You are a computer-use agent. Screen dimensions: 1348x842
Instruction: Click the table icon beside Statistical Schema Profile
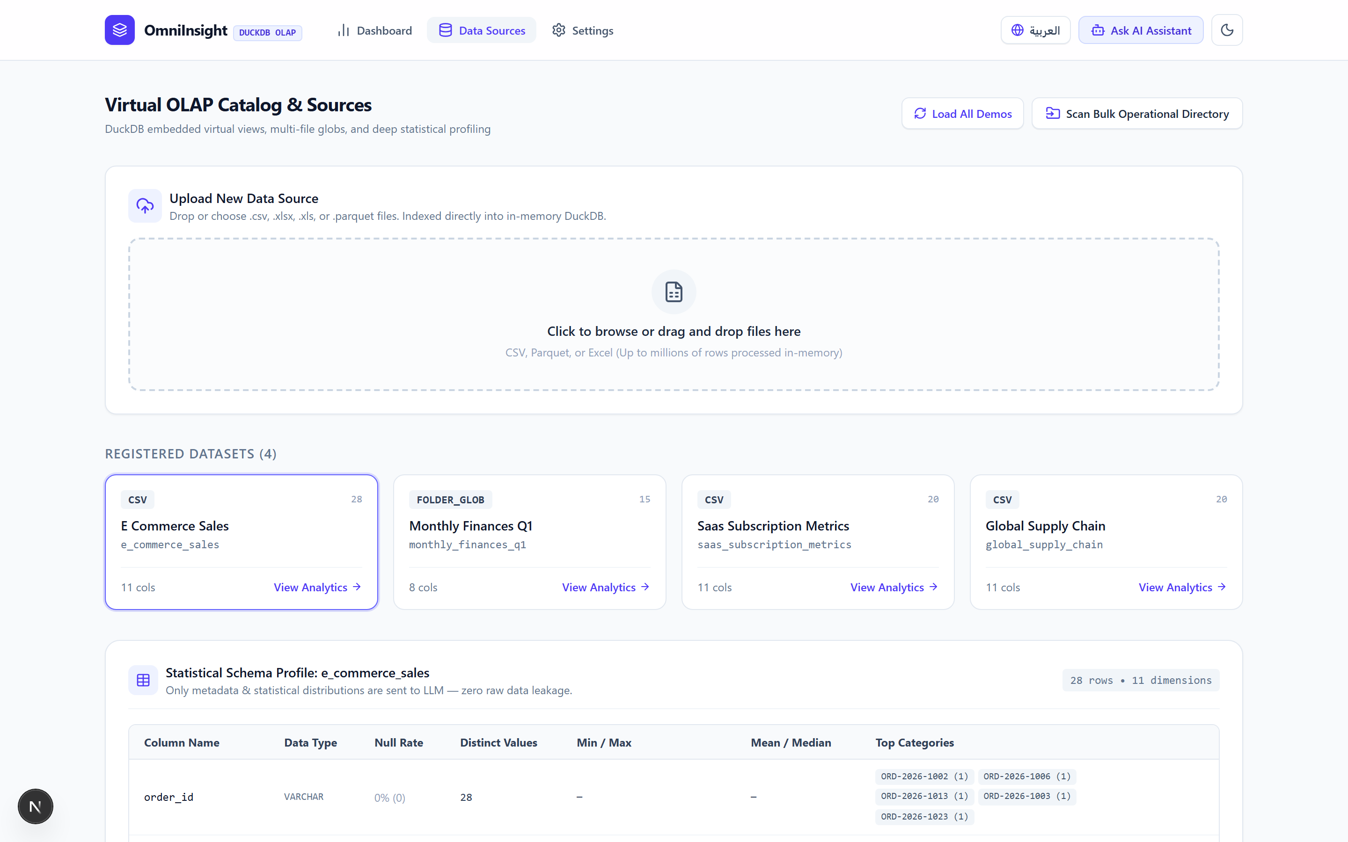143,680
